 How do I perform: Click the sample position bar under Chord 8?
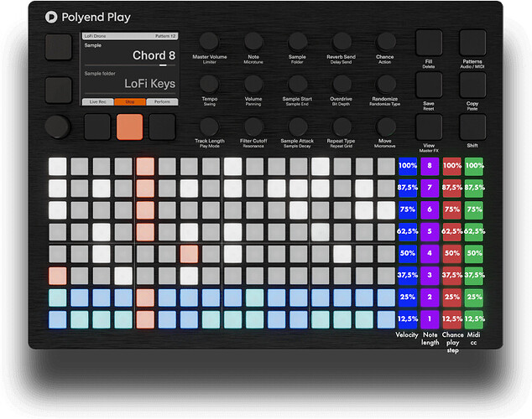click(x=130, y=65)
